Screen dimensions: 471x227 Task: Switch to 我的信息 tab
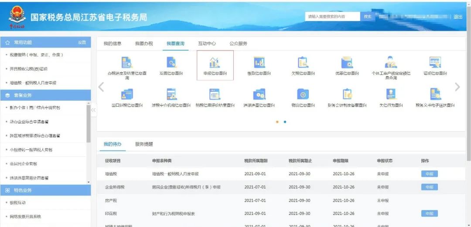coord(113,44)
